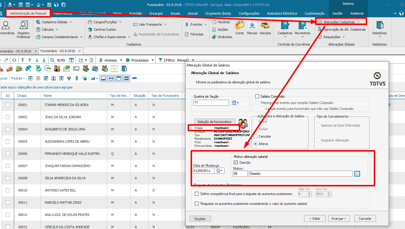The width and height of the screenshot is (405, 229).
Task: Click the Seleção de funcionários button
Action: (214, 121)
